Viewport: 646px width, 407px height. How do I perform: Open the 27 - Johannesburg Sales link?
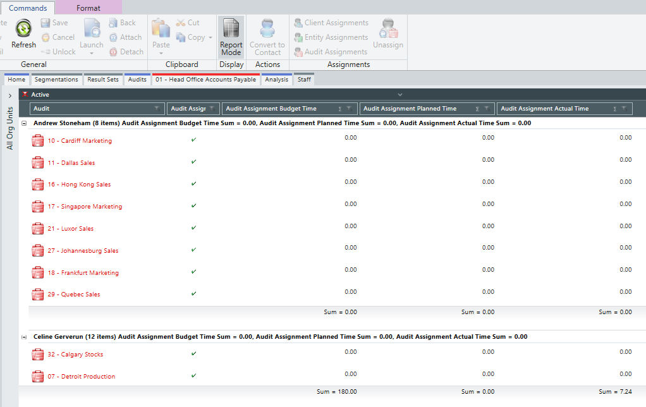click(83, 250)
